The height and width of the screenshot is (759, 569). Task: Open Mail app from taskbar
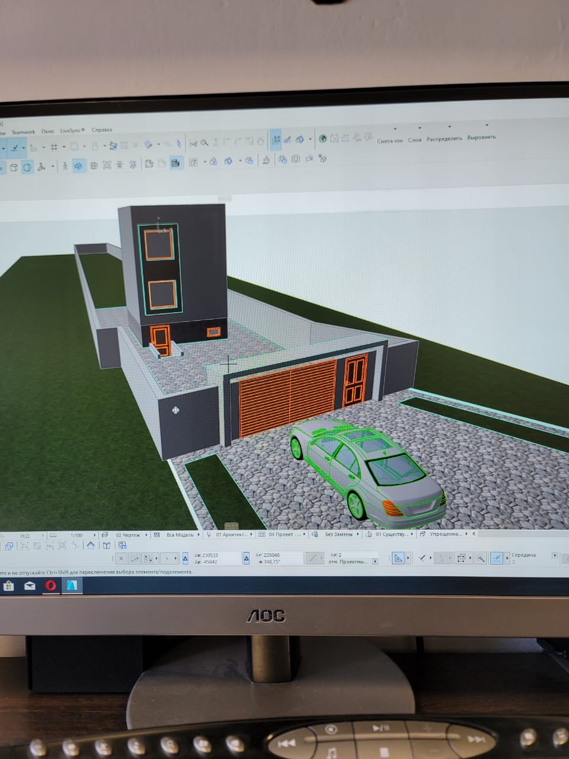[30, 585]
